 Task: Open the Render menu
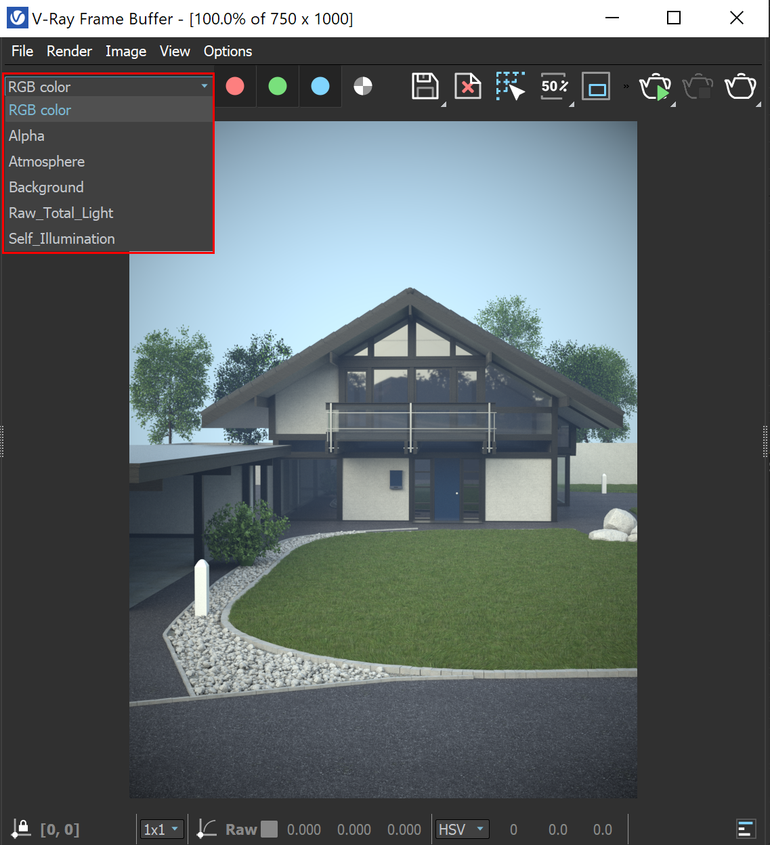click(x=69, y=51)
